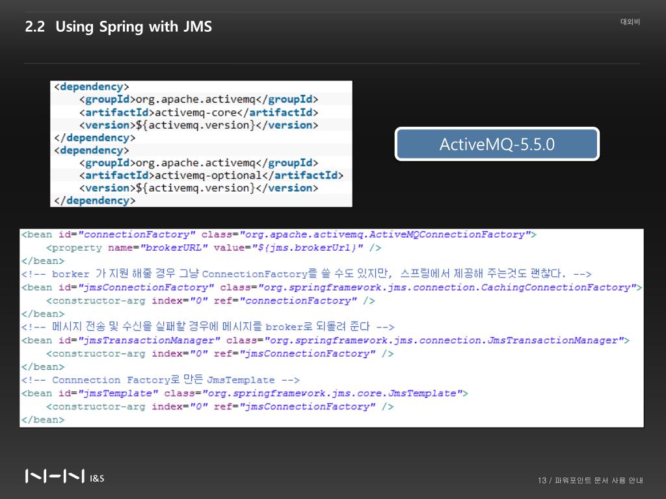This screenshot has width=666, height=499.
Task: Click the property name "brokerURL" line
Action: (213, 248)
